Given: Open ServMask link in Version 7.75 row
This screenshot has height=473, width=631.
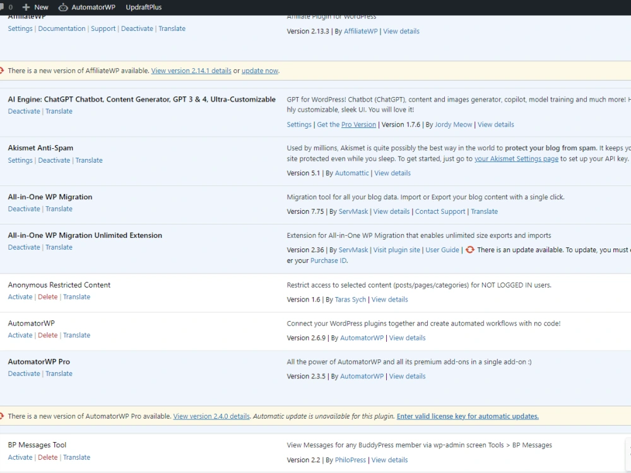Looking at the screenshot, I should point(353,211).
